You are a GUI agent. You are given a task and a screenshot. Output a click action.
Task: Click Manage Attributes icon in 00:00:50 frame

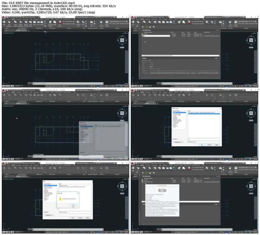26,22
